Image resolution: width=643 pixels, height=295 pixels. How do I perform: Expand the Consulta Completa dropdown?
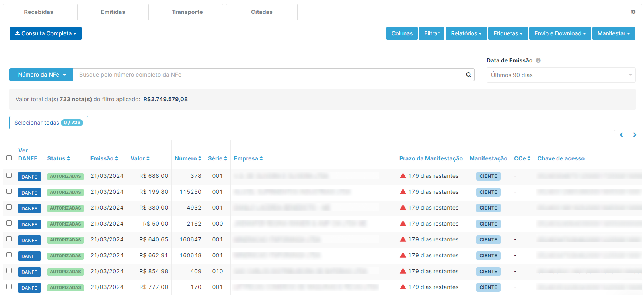[45, 33]
